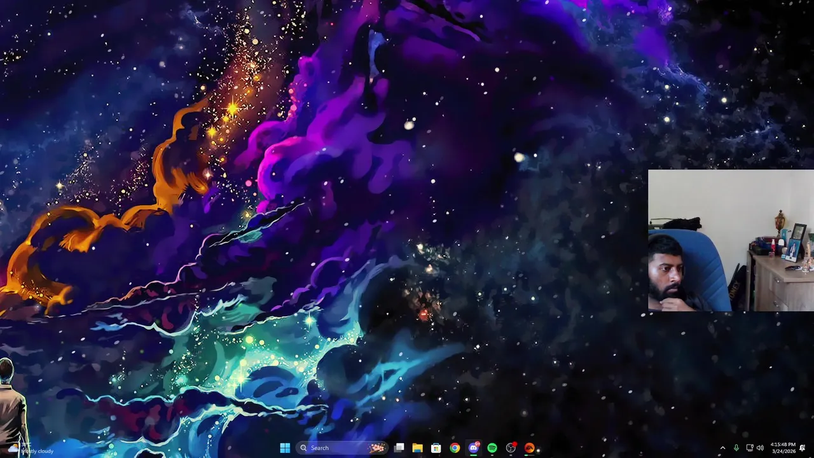Open File Explorer from the taskbar

pos(417,448)
